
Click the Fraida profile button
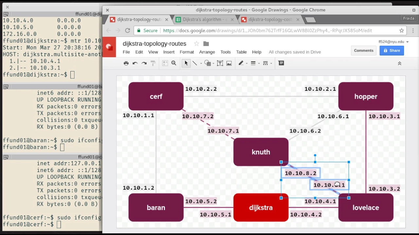(409, 18)
